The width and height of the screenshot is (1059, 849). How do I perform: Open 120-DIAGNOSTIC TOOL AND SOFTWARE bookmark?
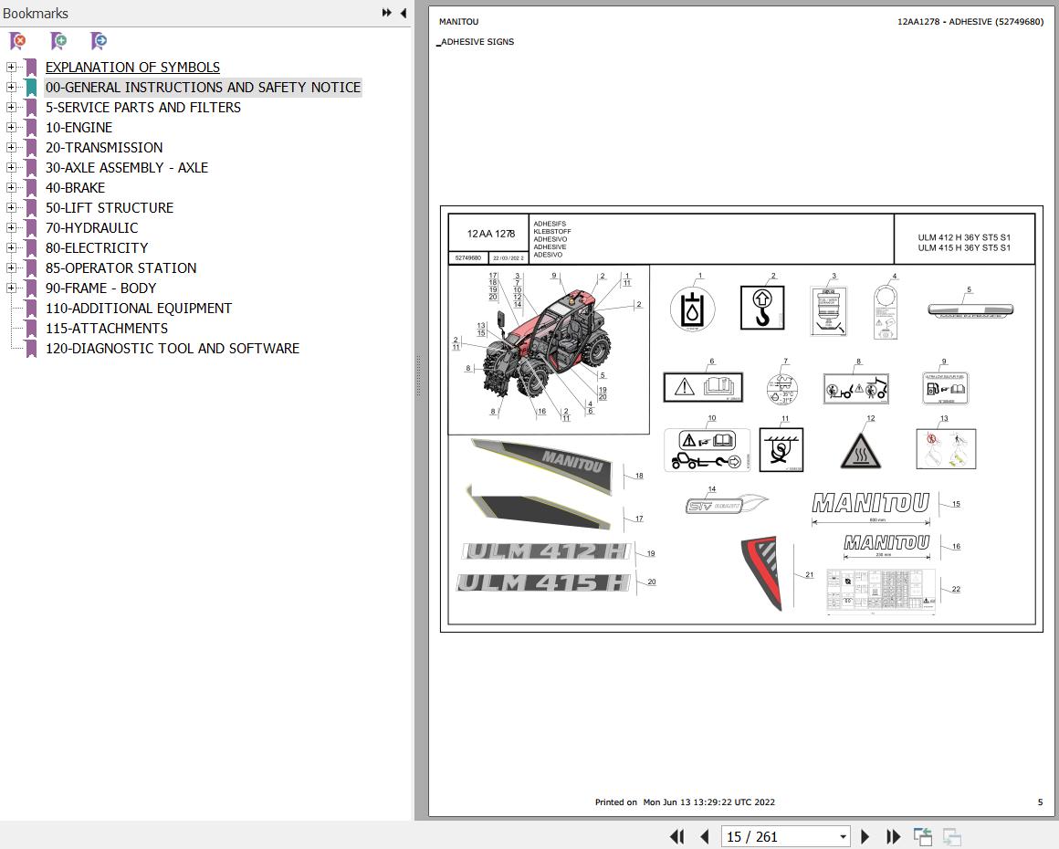coord(173,349)
